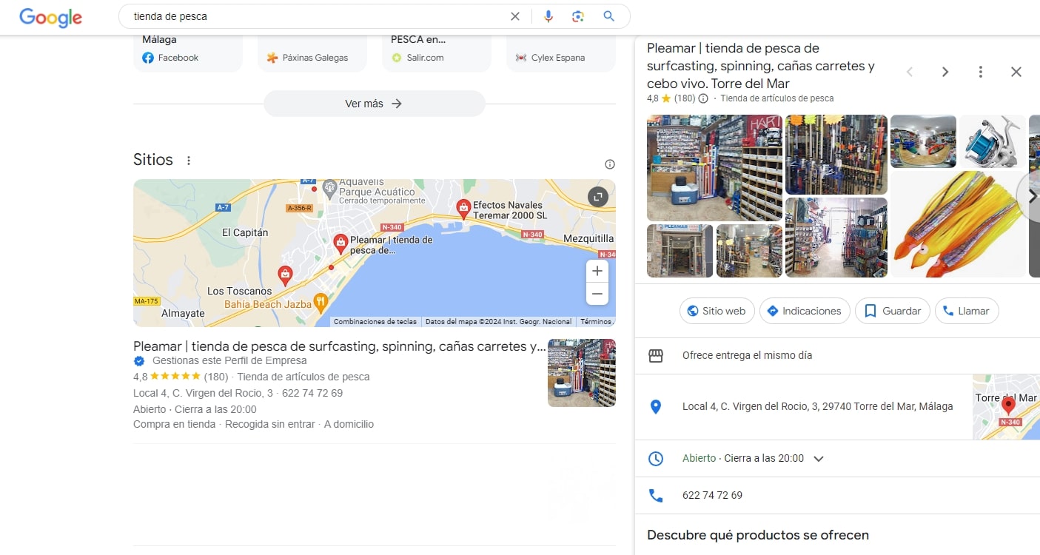Save the place with Guardar
This screenshot has width=1040, height=555.
(893, 311)
